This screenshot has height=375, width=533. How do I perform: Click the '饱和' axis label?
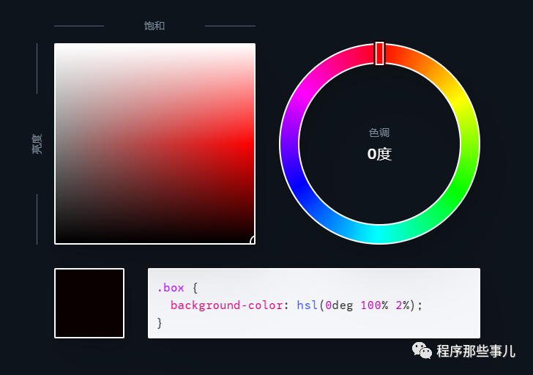click(154, 26)
